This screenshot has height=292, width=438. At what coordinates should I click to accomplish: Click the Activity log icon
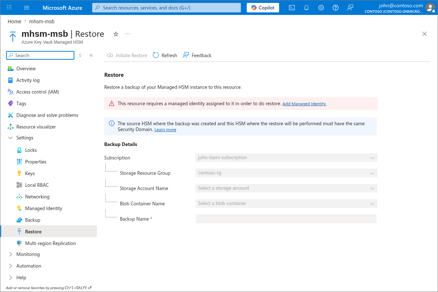click(x=10, y=80)
